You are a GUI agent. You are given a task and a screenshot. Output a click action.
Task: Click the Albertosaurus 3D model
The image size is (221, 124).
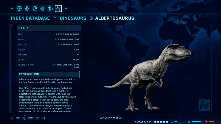click(148, 77)
